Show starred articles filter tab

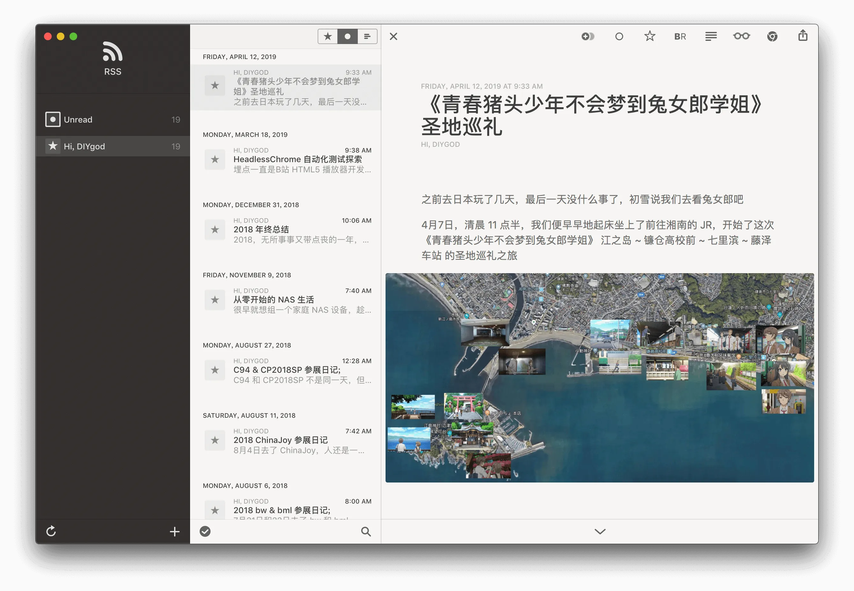pyautogui.click(x=328, y=36)
